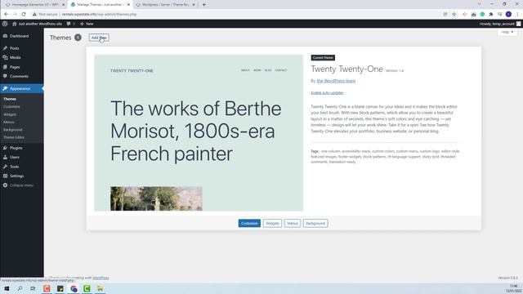This screenshot has height=294, width=523.
Task: Click the comments bubble in admin bar
Action: pos(69,24)
